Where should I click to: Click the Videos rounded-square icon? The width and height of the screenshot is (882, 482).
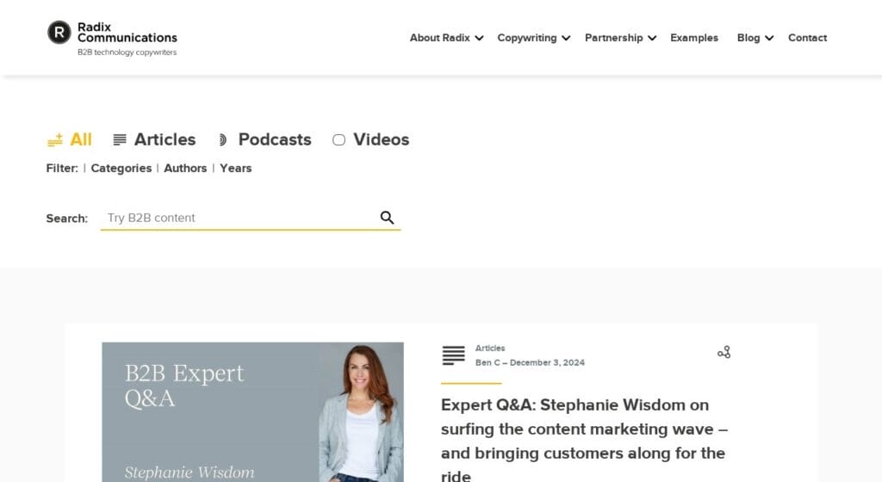[339, 139]
